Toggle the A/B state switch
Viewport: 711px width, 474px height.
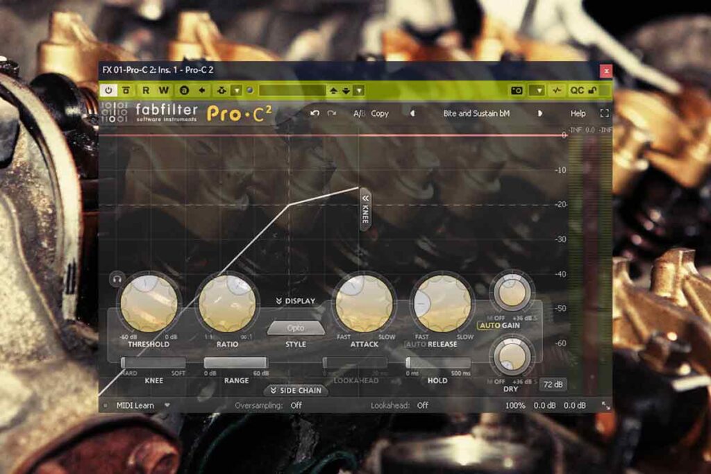point(359,114)
